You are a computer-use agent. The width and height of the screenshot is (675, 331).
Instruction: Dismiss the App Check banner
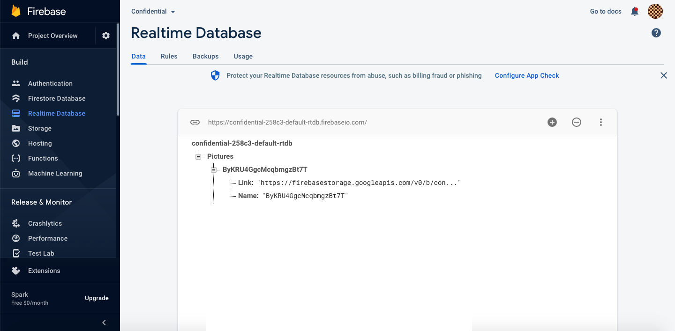tap(664, 75)
